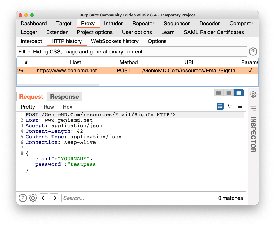The width and height of the screenshot is (275, 226).
Task: Open the Inspector settings gear
Action: [253, 94]
